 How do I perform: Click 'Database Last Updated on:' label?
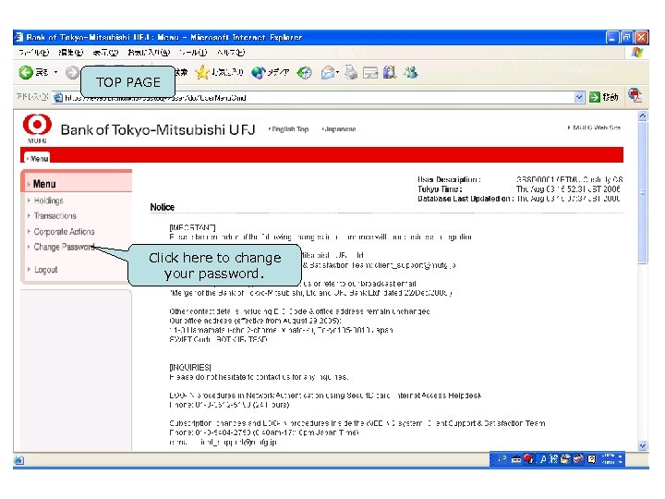[465, 198]
